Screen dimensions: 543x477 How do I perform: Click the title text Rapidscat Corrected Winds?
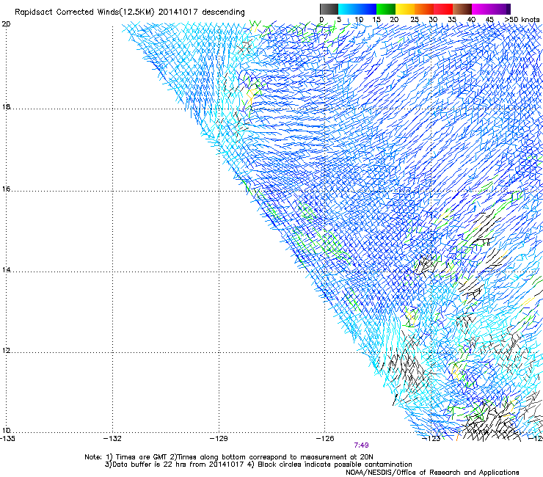tap(67, 12)
